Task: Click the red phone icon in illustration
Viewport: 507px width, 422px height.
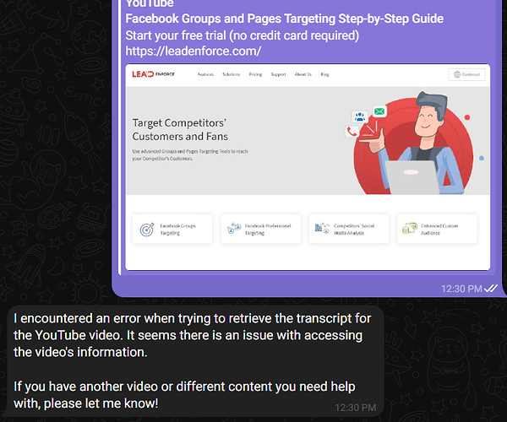Action: point(352,131)
